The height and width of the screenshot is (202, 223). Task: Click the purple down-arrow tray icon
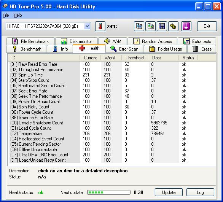point(186,26)
